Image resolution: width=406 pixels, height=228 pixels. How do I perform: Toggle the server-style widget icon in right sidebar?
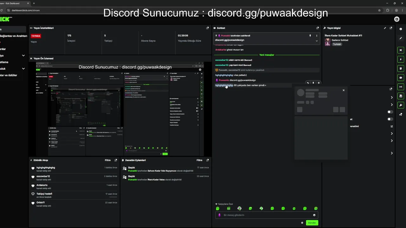(401, 96)
